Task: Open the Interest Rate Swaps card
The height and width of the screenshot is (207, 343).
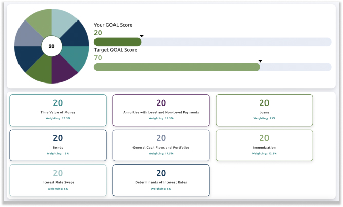Action: coord(58,180)
